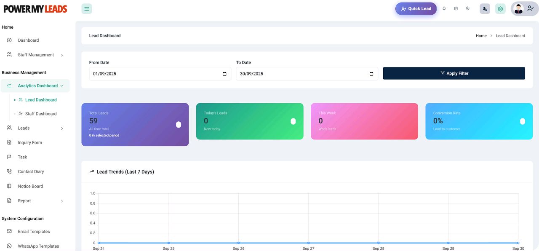This screenshot has width=539, height=251.
Task: Click the Notice Board sidebar icon
Action: [9, 186]
